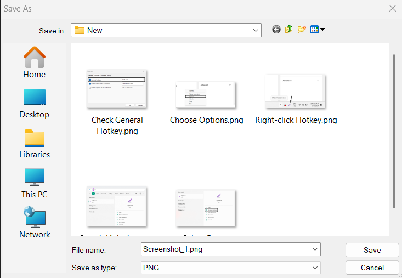Select Libraries in the left sidebar

coord(35,143)
